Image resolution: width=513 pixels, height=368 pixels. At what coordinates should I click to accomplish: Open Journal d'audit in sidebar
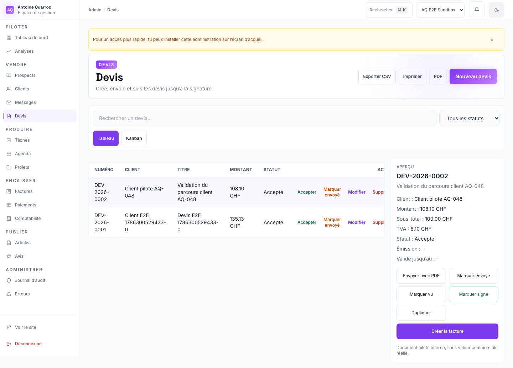tap(40, 280)
